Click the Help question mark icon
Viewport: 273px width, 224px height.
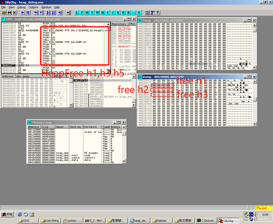158,12
